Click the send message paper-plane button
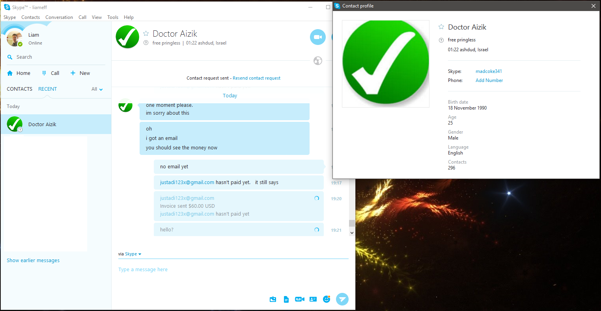The width and height of the screenshot is (601, 311). 342,299
